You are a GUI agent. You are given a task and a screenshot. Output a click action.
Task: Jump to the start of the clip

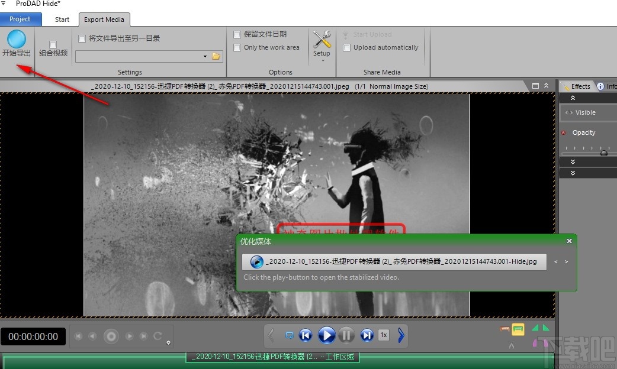[306, 335]
